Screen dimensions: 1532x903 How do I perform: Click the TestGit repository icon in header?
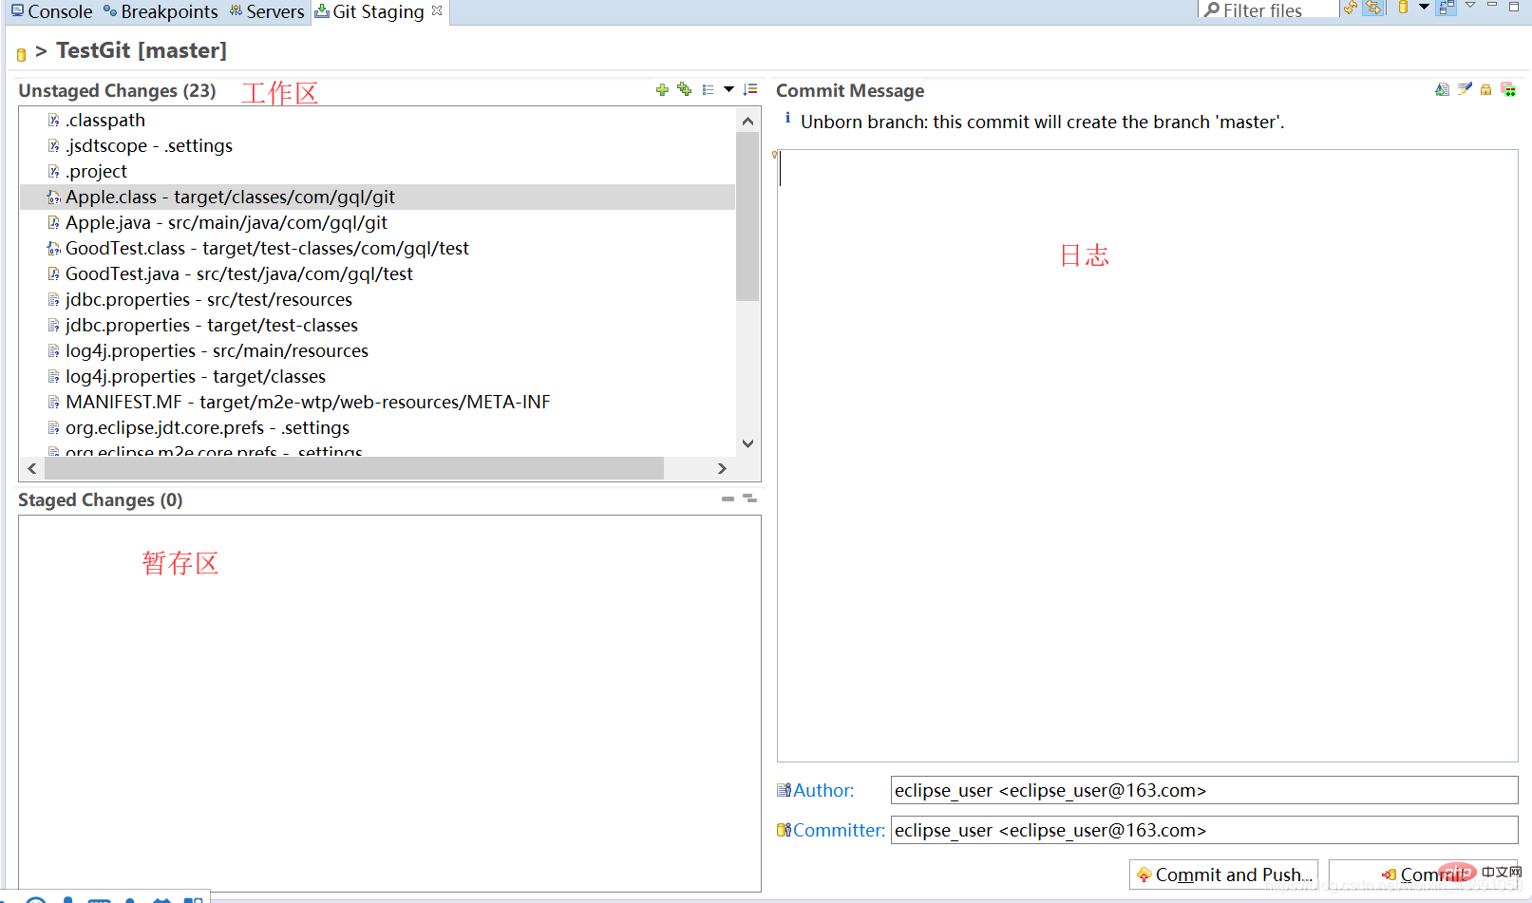point(21,54)
